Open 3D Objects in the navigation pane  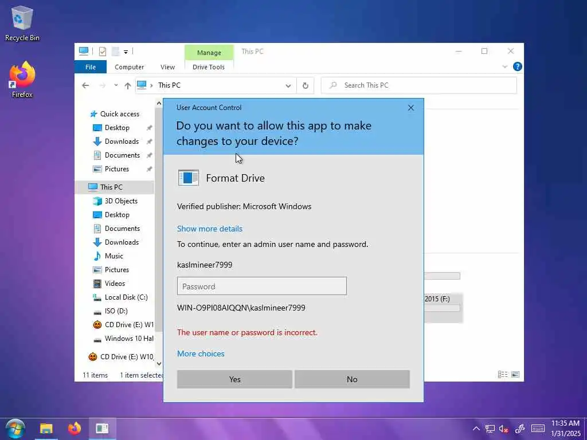[x=121, y=201]
